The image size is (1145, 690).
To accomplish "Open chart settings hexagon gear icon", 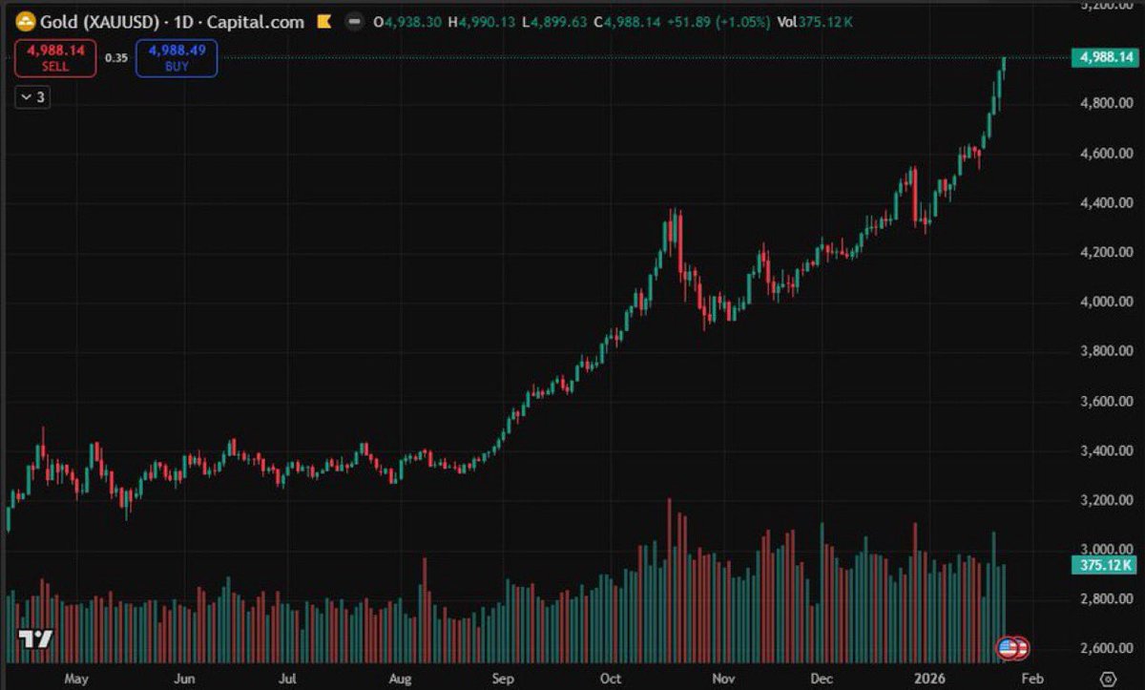I will click(x=1106, y=680).
